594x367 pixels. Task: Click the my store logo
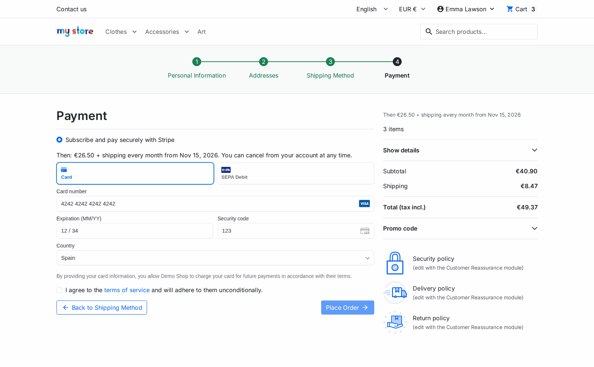click(75, 32)
